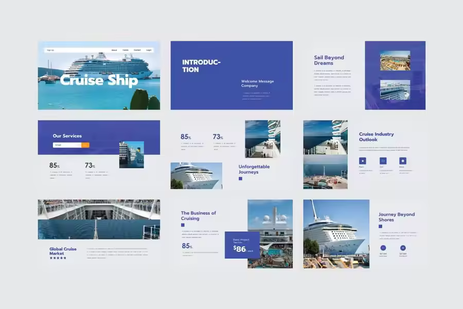Click the Sign Up link in the navbar
This screenshot has width=463, height=309.
50,50
